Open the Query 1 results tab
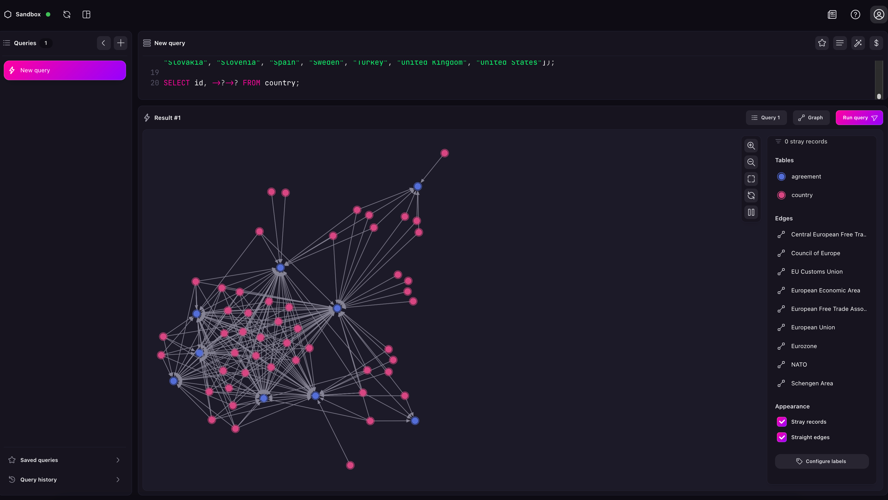 point(766,117)
